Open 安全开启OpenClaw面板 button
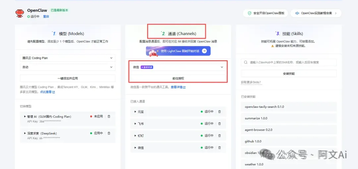358x169 pixels. [266, 13]
